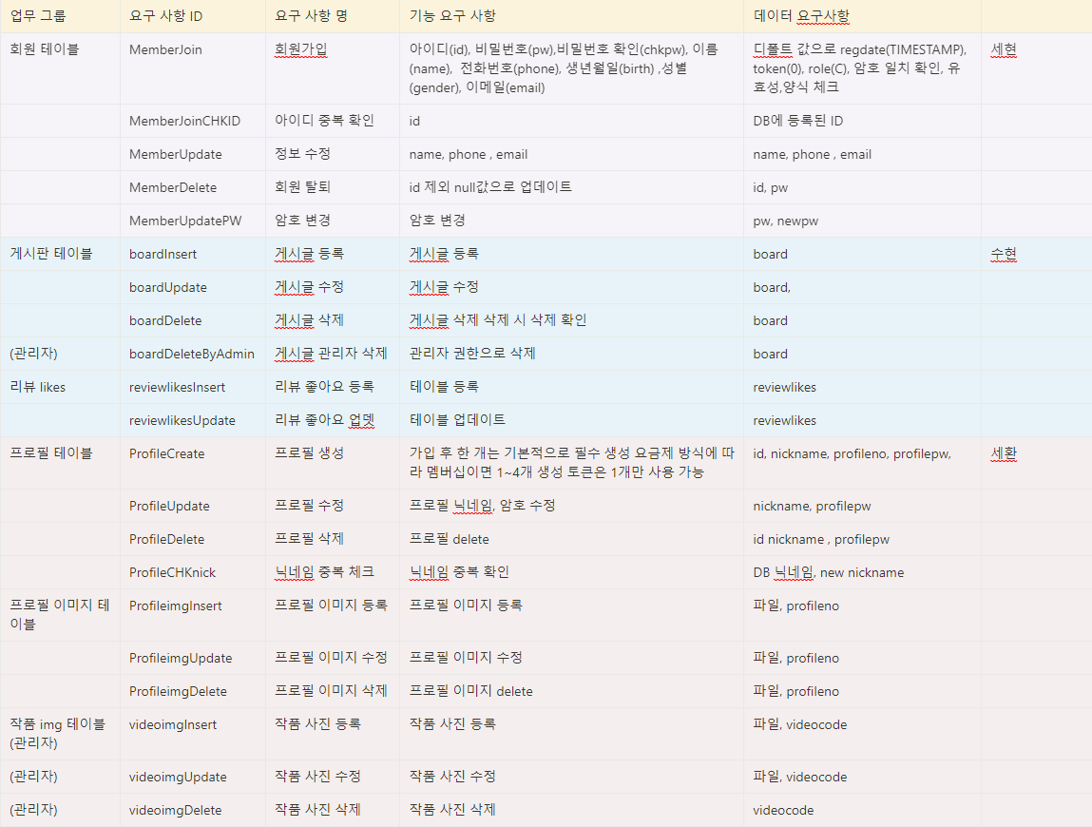Click the '게시글 관리자 삭제' cell
The height and width of the screenshot is (827, 1092).
point(333,354)
